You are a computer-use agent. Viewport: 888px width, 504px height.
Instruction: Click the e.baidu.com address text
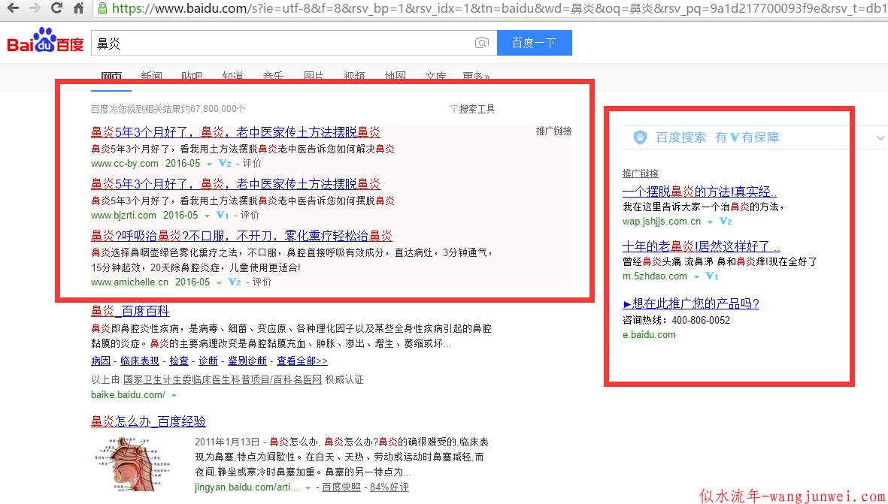(x=649, y=335)
